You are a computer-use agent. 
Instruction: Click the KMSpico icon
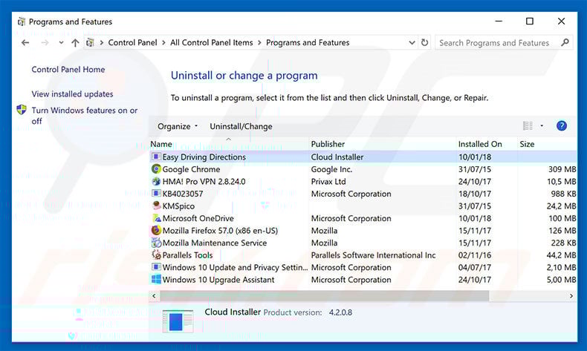pos(156,206)
